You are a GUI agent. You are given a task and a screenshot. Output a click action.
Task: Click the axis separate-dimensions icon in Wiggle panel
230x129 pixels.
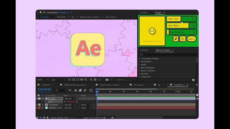[183, 39]
